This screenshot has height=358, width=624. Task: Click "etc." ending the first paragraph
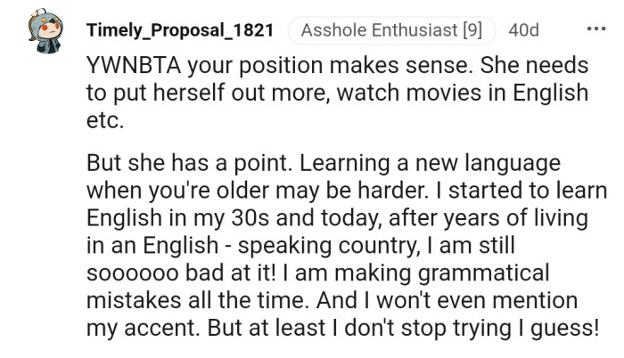pyautogui.click(x=103, y=118)
